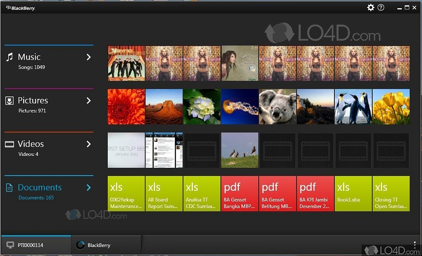Open Book1.xlsx document tile
The image size is (422, 256).
click(353, 194)
